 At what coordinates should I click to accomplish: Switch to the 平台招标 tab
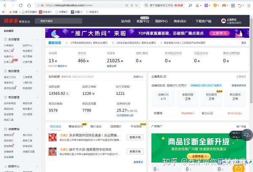pyautogui.click(x=136, y=127)
